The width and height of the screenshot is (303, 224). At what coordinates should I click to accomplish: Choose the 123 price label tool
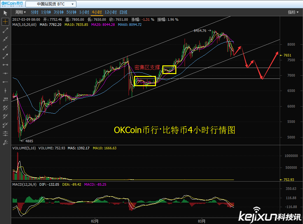point(5,99)
